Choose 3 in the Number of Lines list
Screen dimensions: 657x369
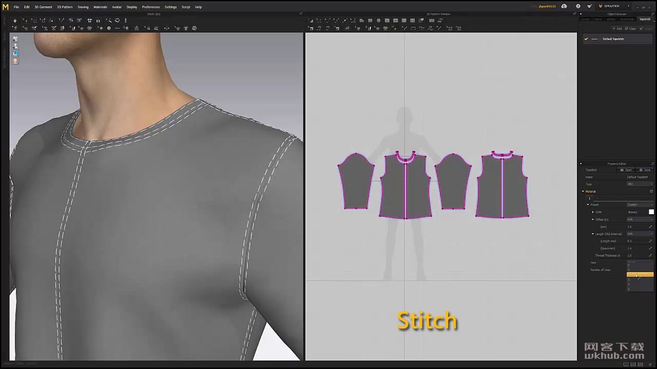tap(640, 280)
